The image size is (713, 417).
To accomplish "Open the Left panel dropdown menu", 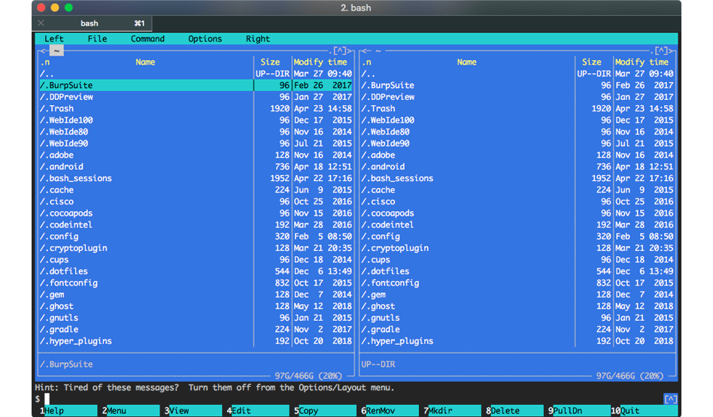I will [54, 39].
